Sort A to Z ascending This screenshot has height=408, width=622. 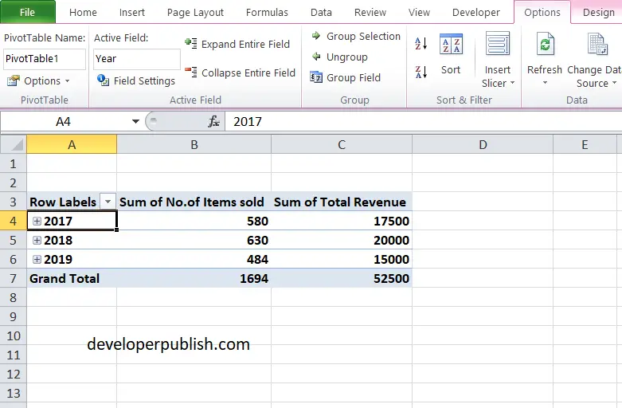tap(421, 43)
